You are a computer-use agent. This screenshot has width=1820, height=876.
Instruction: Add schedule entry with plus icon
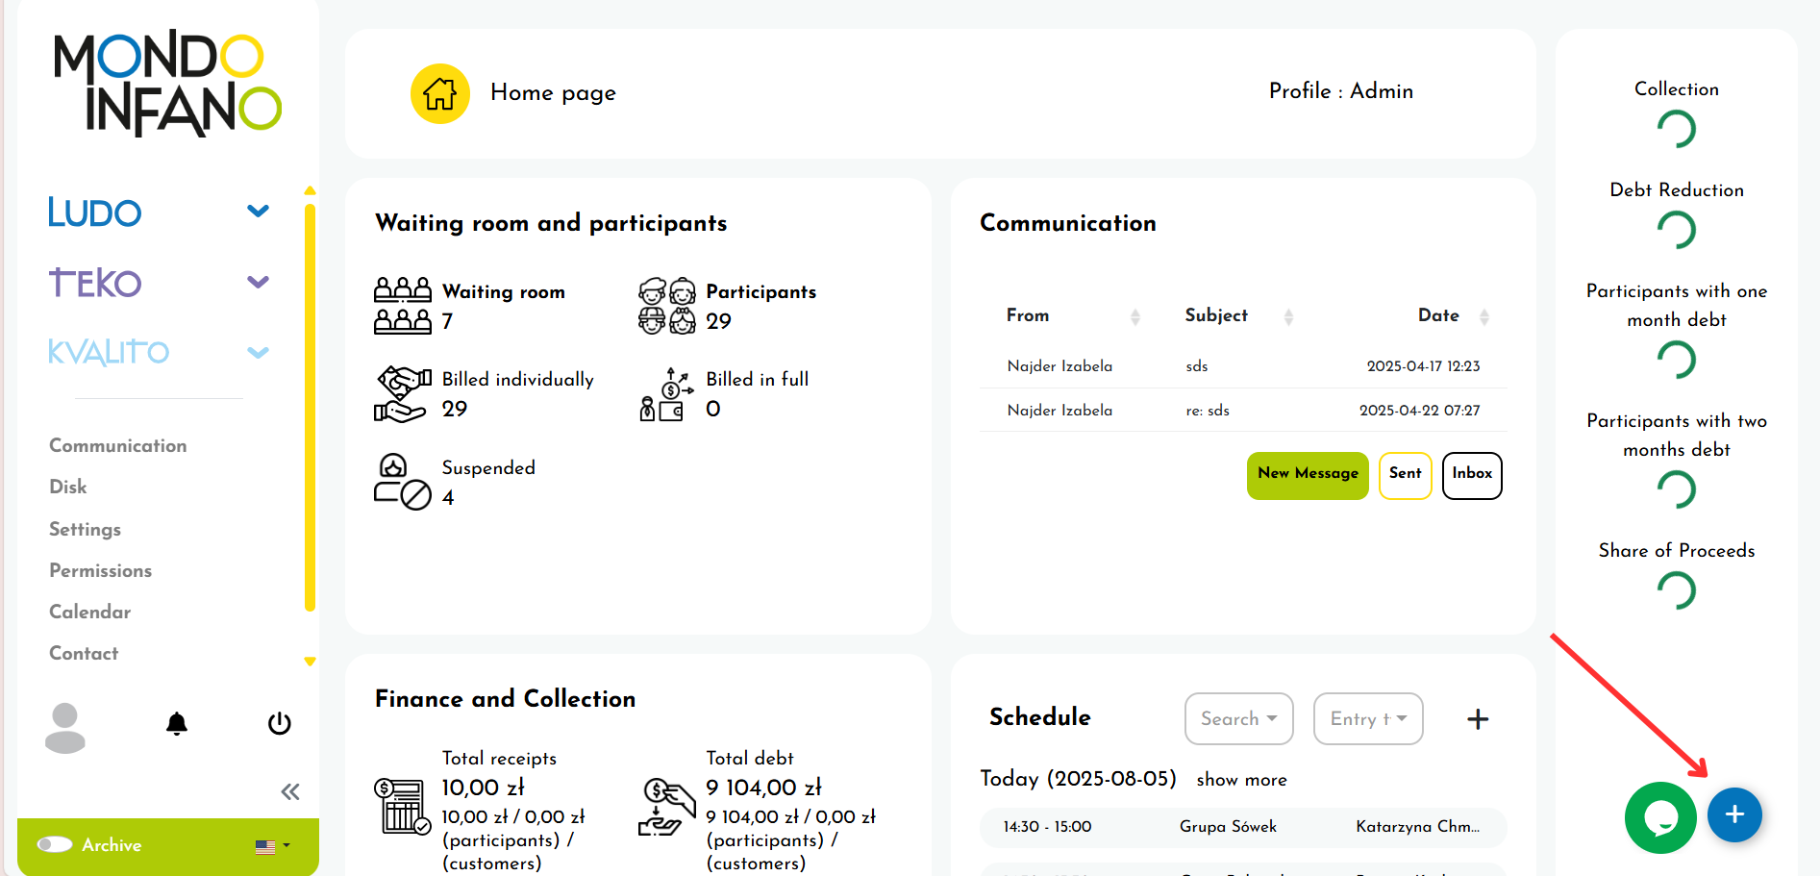coord(1478,719)
